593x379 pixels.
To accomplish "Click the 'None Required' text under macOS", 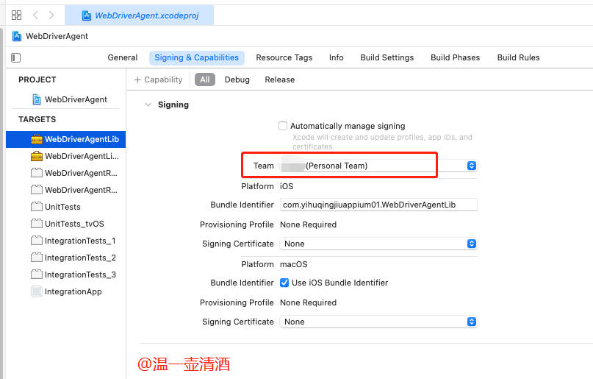I will click(x=308, y=302).
